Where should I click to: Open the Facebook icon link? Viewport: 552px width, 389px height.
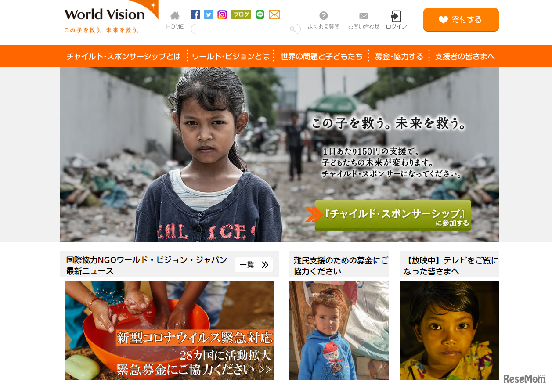(x=195, y=14)
